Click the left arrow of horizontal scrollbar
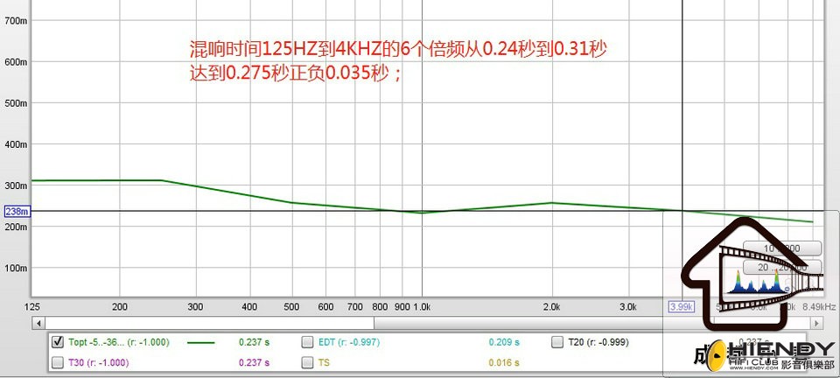The image size is (840, 378). click(x=38, y=323)
